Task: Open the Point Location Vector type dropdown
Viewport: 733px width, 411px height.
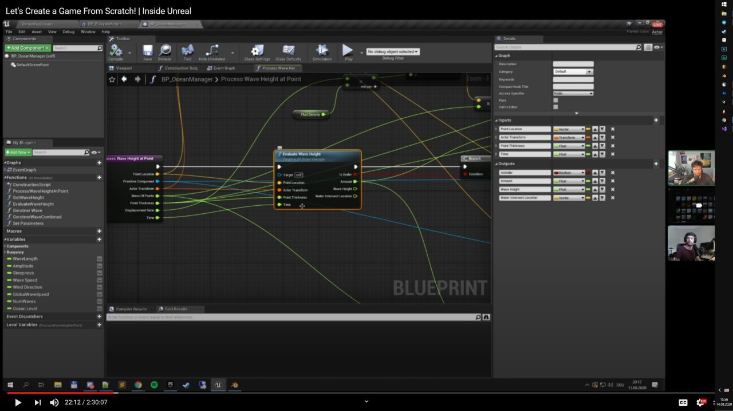Action: coord(569,129)
